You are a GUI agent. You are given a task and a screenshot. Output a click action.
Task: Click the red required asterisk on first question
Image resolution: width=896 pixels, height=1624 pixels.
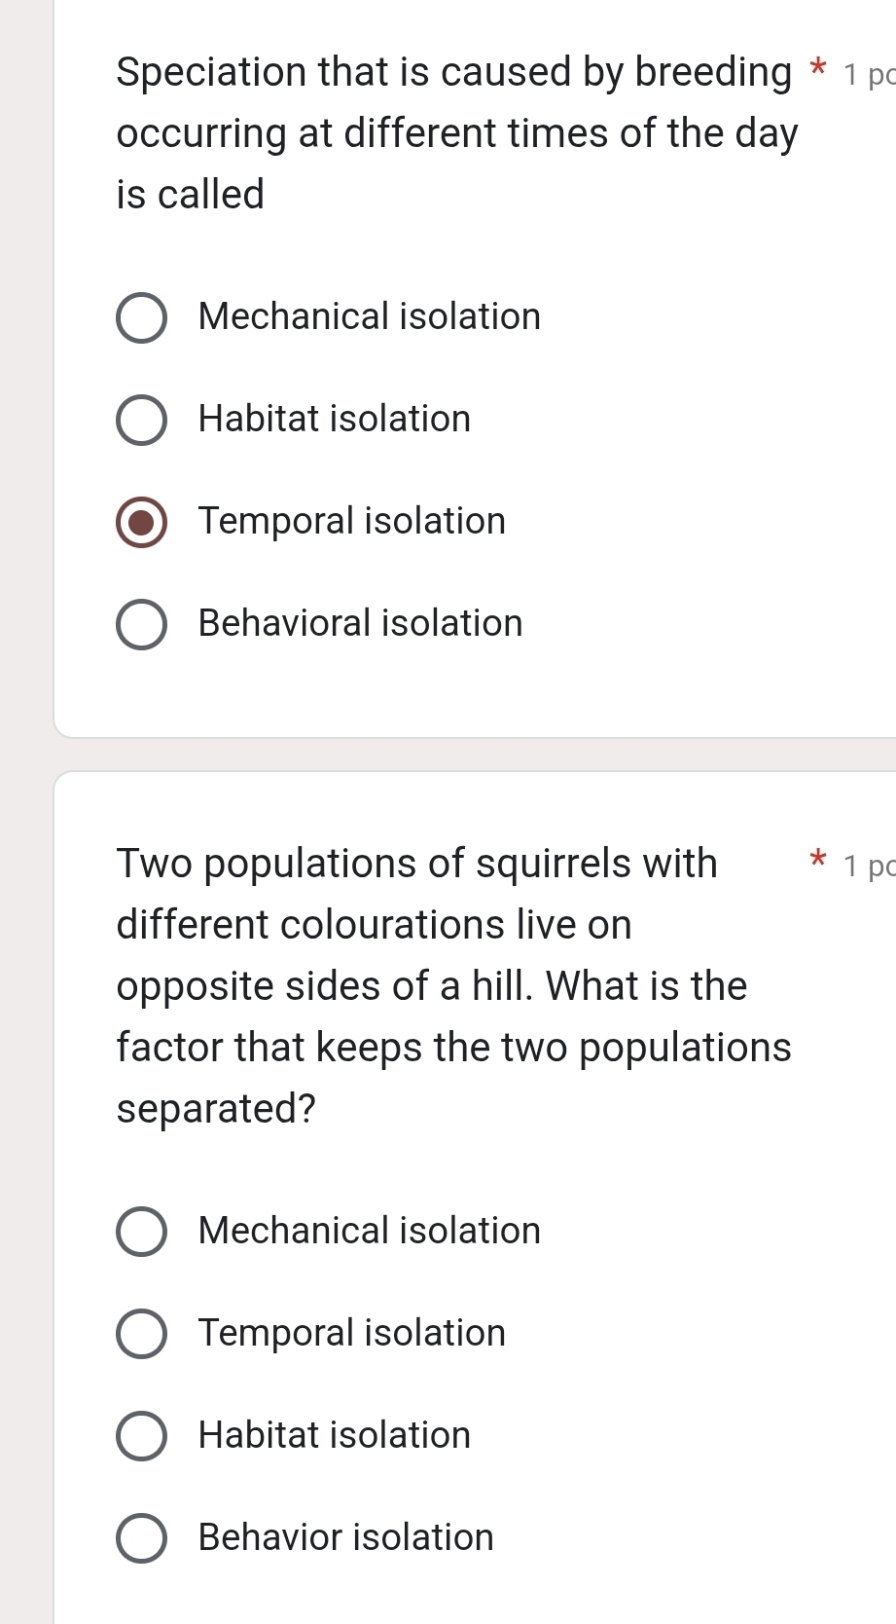818,66
